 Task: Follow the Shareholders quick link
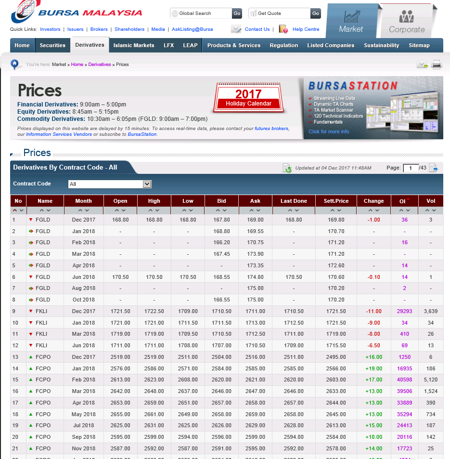pos(129,29)
